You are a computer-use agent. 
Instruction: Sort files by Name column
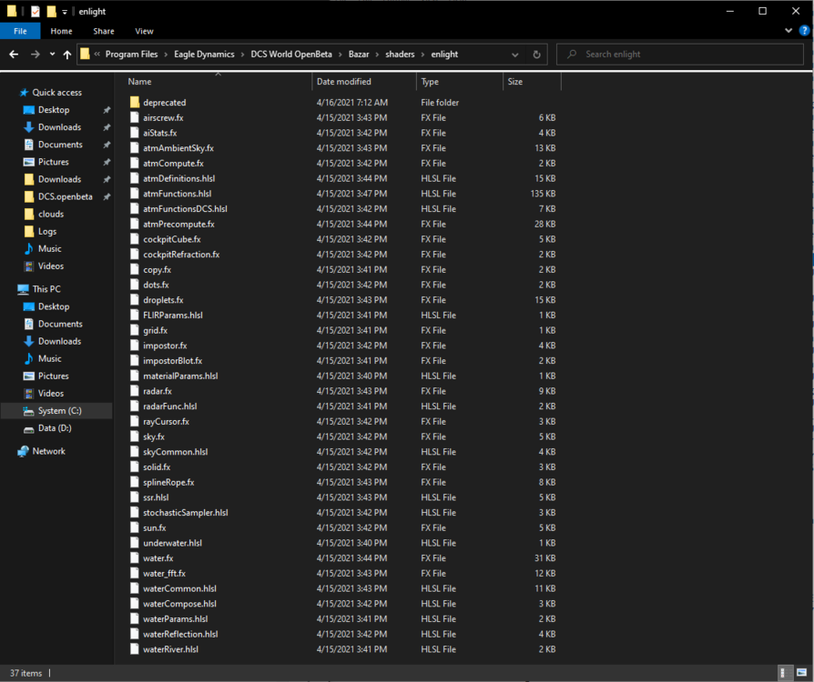pyautogui.click(x=139, y=82)
